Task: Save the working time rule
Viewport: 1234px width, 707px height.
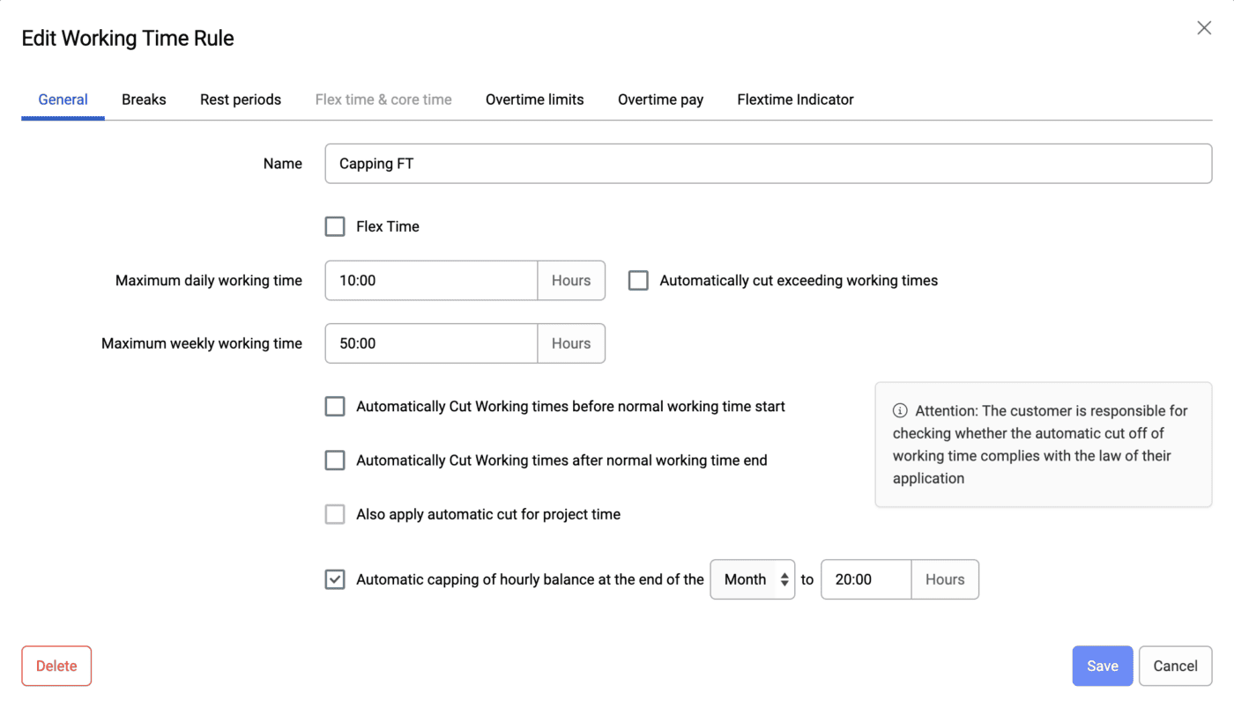Action: 1102,666
